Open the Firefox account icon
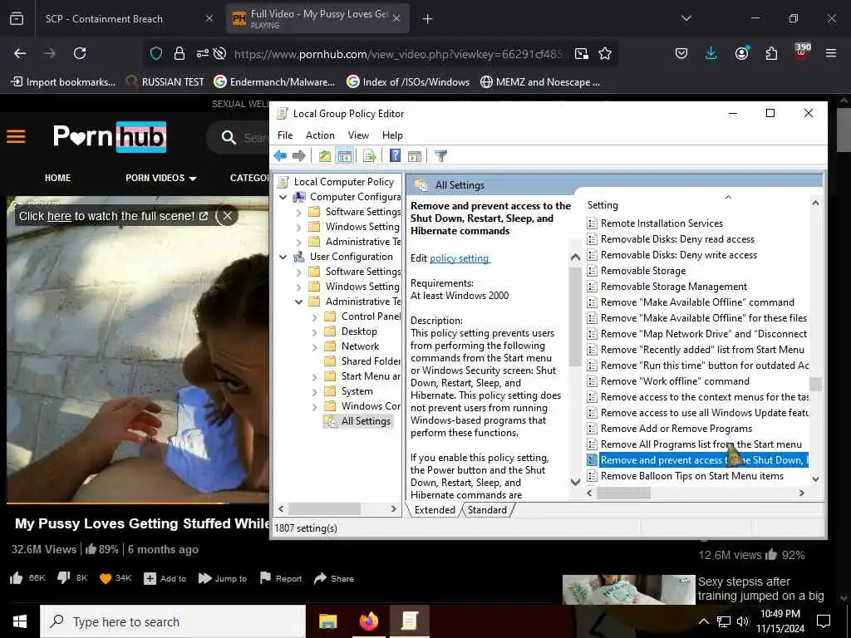Image resolution: width=851 pixels, height=638 pixels. click(741, 53)
